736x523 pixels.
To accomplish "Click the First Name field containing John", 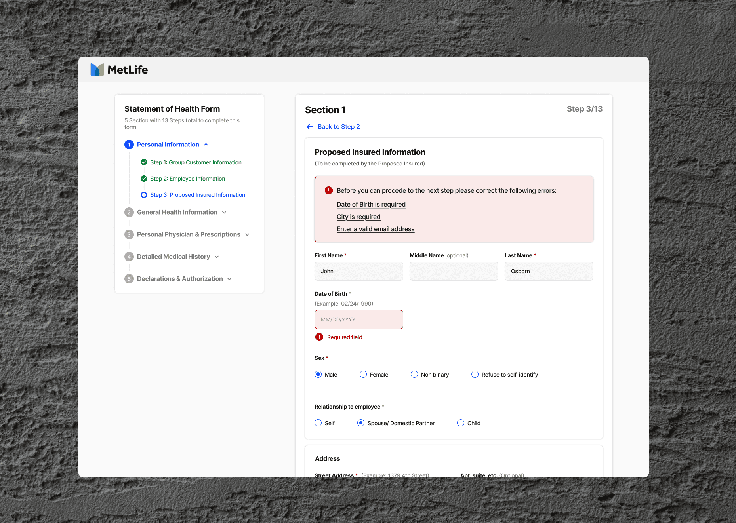I will point(359,271).
